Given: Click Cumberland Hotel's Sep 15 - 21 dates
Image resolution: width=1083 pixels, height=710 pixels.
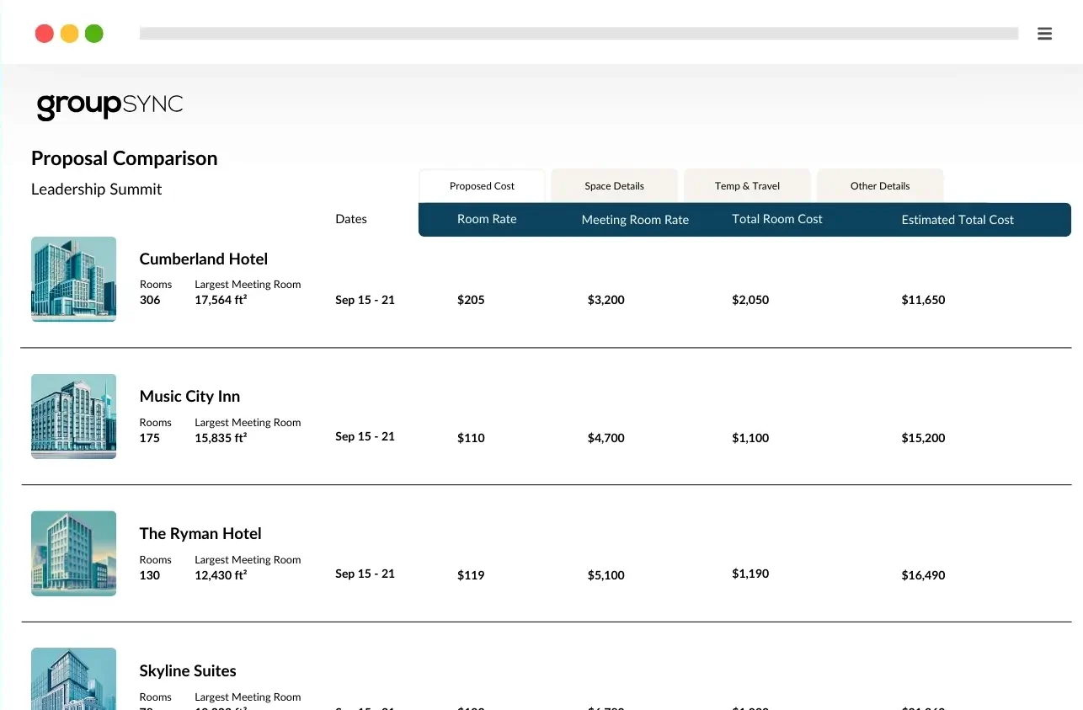Looking at the screenshot, I should click(x=365, y=300).
